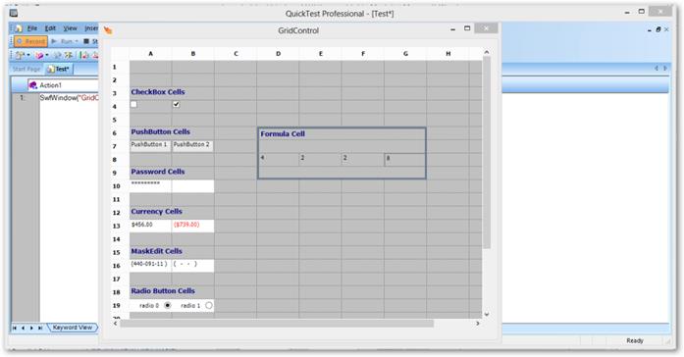Screen dimensions: 684x357
Task: Click the grid horizontal scrollbar left arrow
Action: (x=116, y=324)
